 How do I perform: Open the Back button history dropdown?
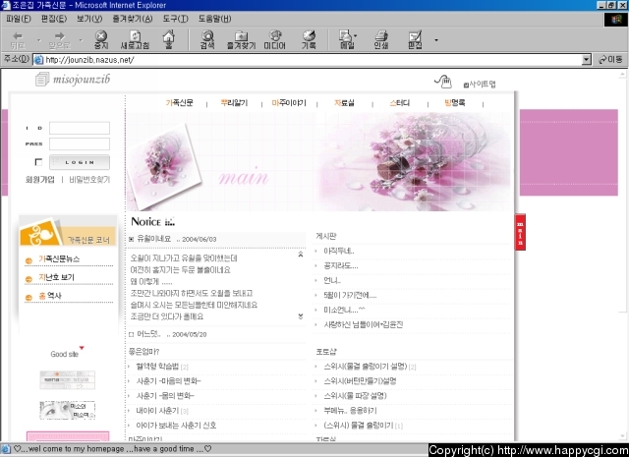[39, 40]
